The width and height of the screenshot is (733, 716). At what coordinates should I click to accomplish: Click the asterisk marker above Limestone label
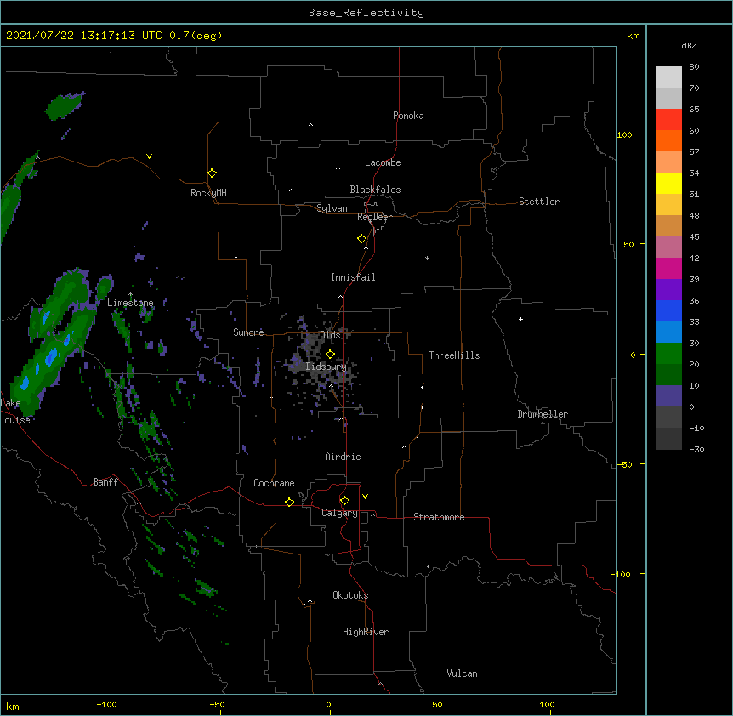pyautogui.click(x=130, y=294)
